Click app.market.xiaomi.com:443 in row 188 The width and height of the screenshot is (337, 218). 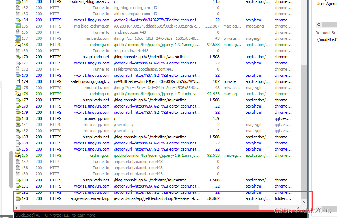point(138,168)
